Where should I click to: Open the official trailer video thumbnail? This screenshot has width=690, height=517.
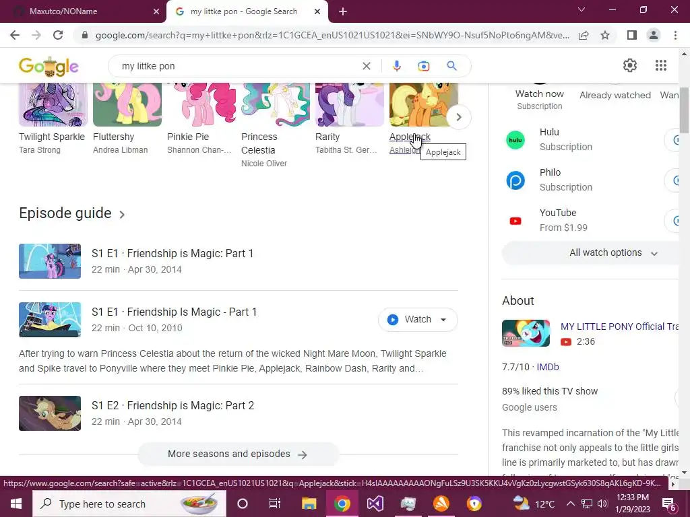point(526,333)
